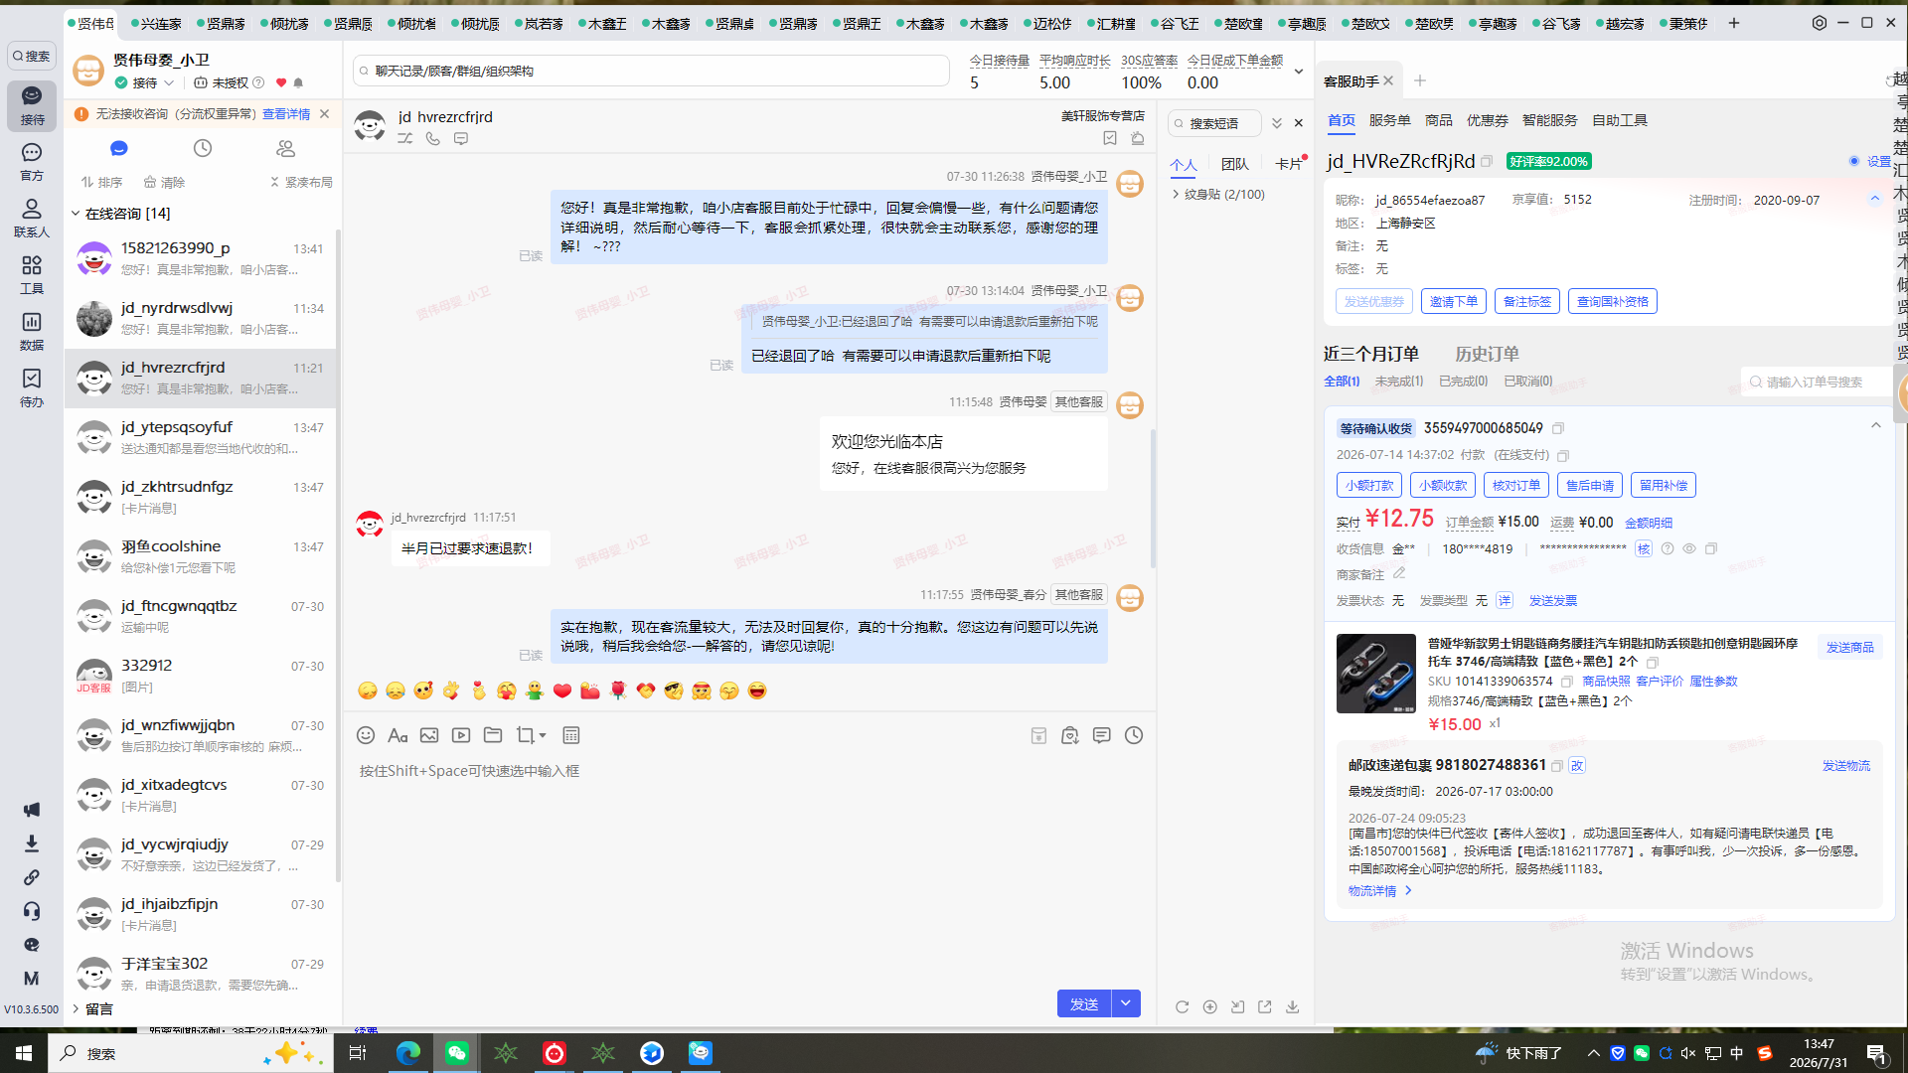Open the Windows Start menu
The image size is (1908, 1073).
pos(24,1053)
